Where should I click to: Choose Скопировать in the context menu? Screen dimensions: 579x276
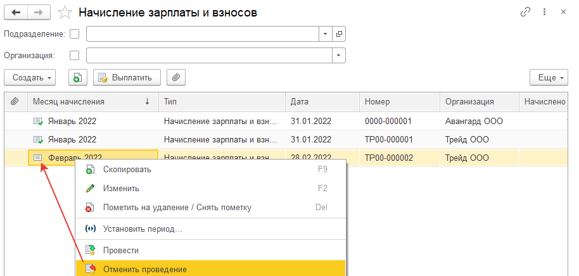[127, 170]
